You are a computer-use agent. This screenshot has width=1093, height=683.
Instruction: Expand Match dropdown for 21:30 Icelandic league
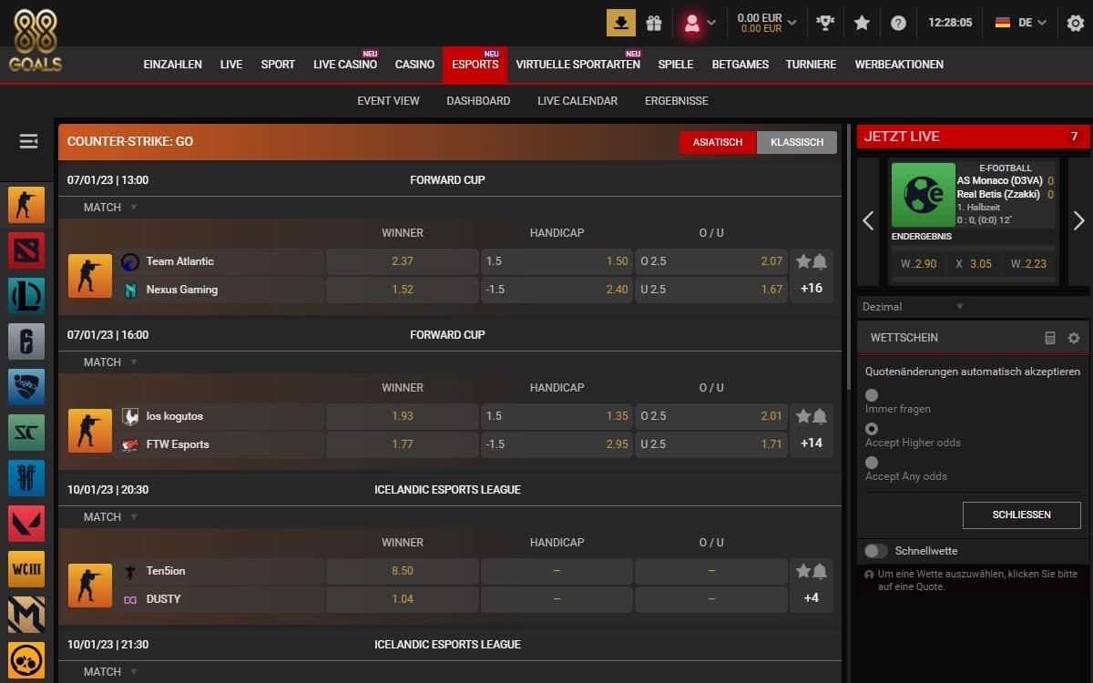110,672
